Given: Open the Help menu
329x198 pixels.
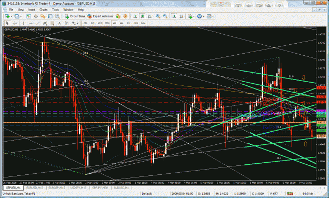Looking at the screenshot, I should click(x=81, y=9).
